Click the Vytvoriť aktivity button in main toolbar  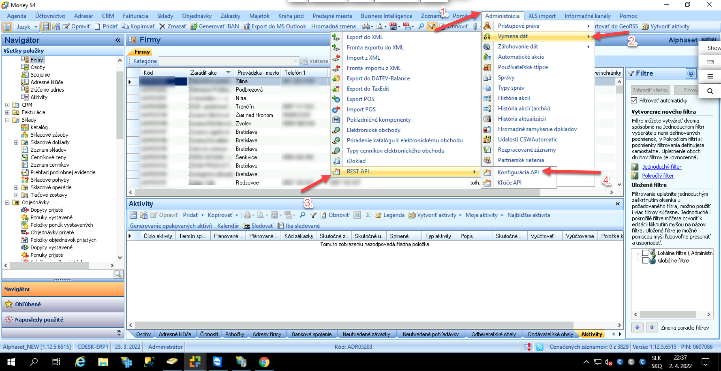666,27
